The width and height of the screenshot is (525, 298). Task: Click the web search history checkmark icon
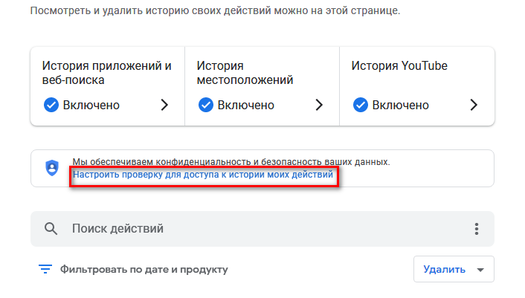51,105
